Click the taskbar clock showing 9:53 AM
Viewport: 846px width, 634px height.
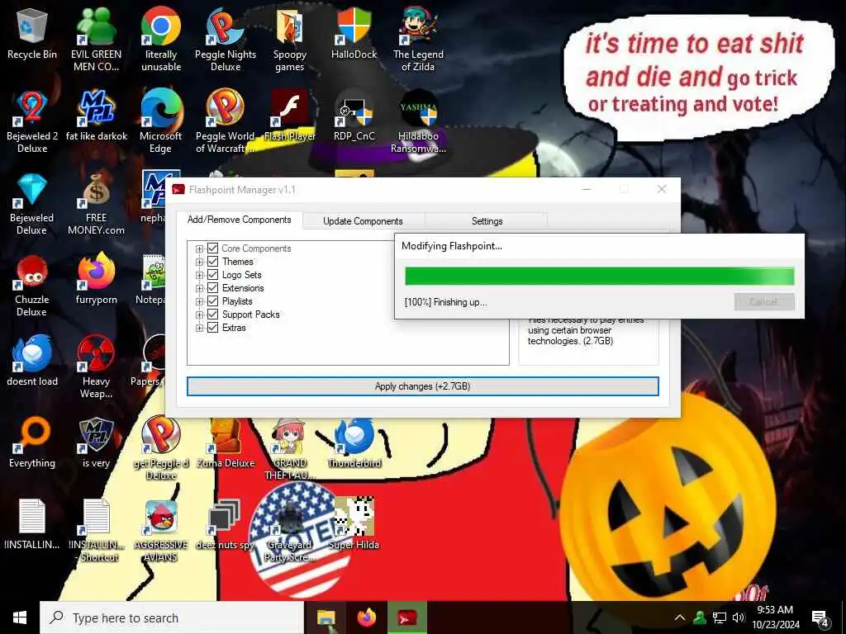point(775,617)
